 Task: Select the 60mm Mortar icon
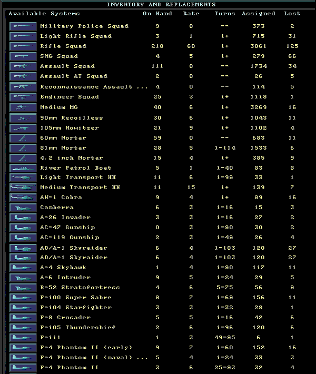tap(23, 138)
